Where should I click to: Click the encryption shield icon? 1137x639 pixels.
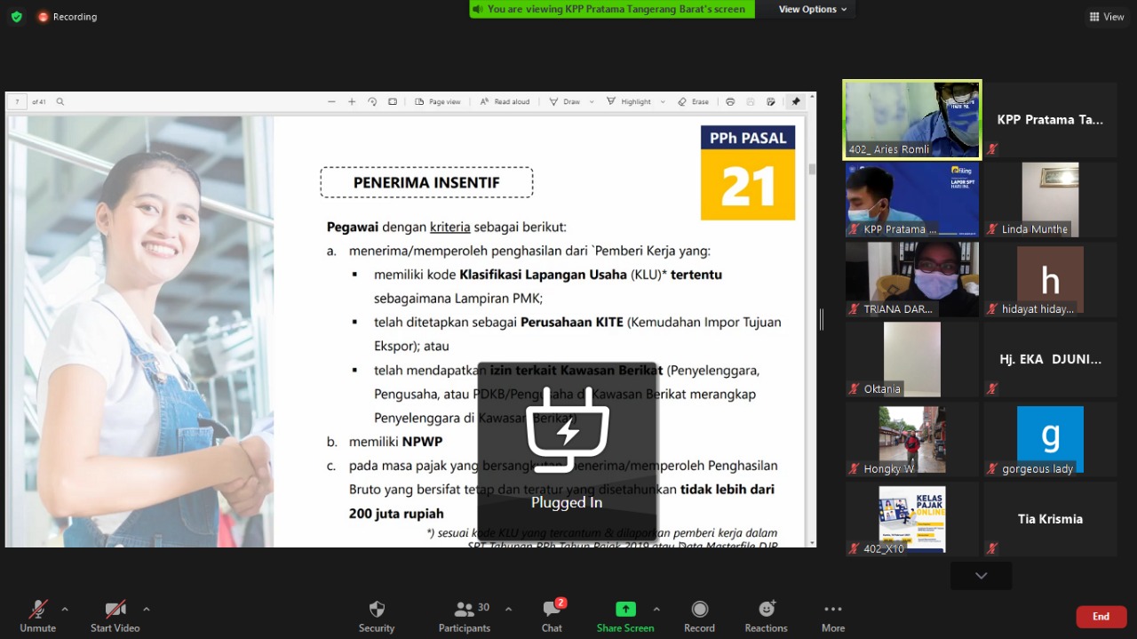pos(16,16)
